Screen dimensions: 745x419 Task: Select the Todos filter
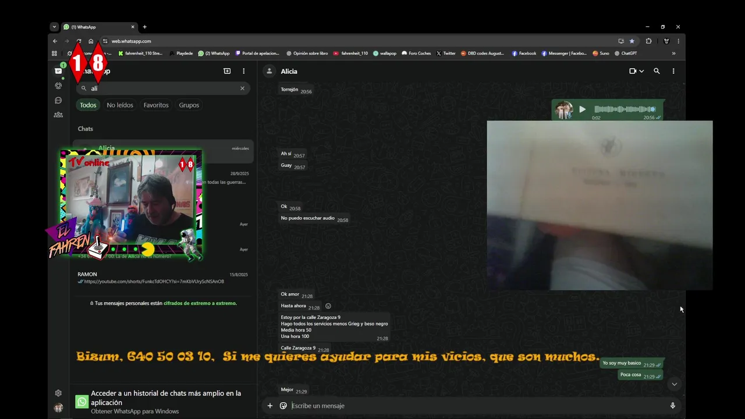pos(88,105)
